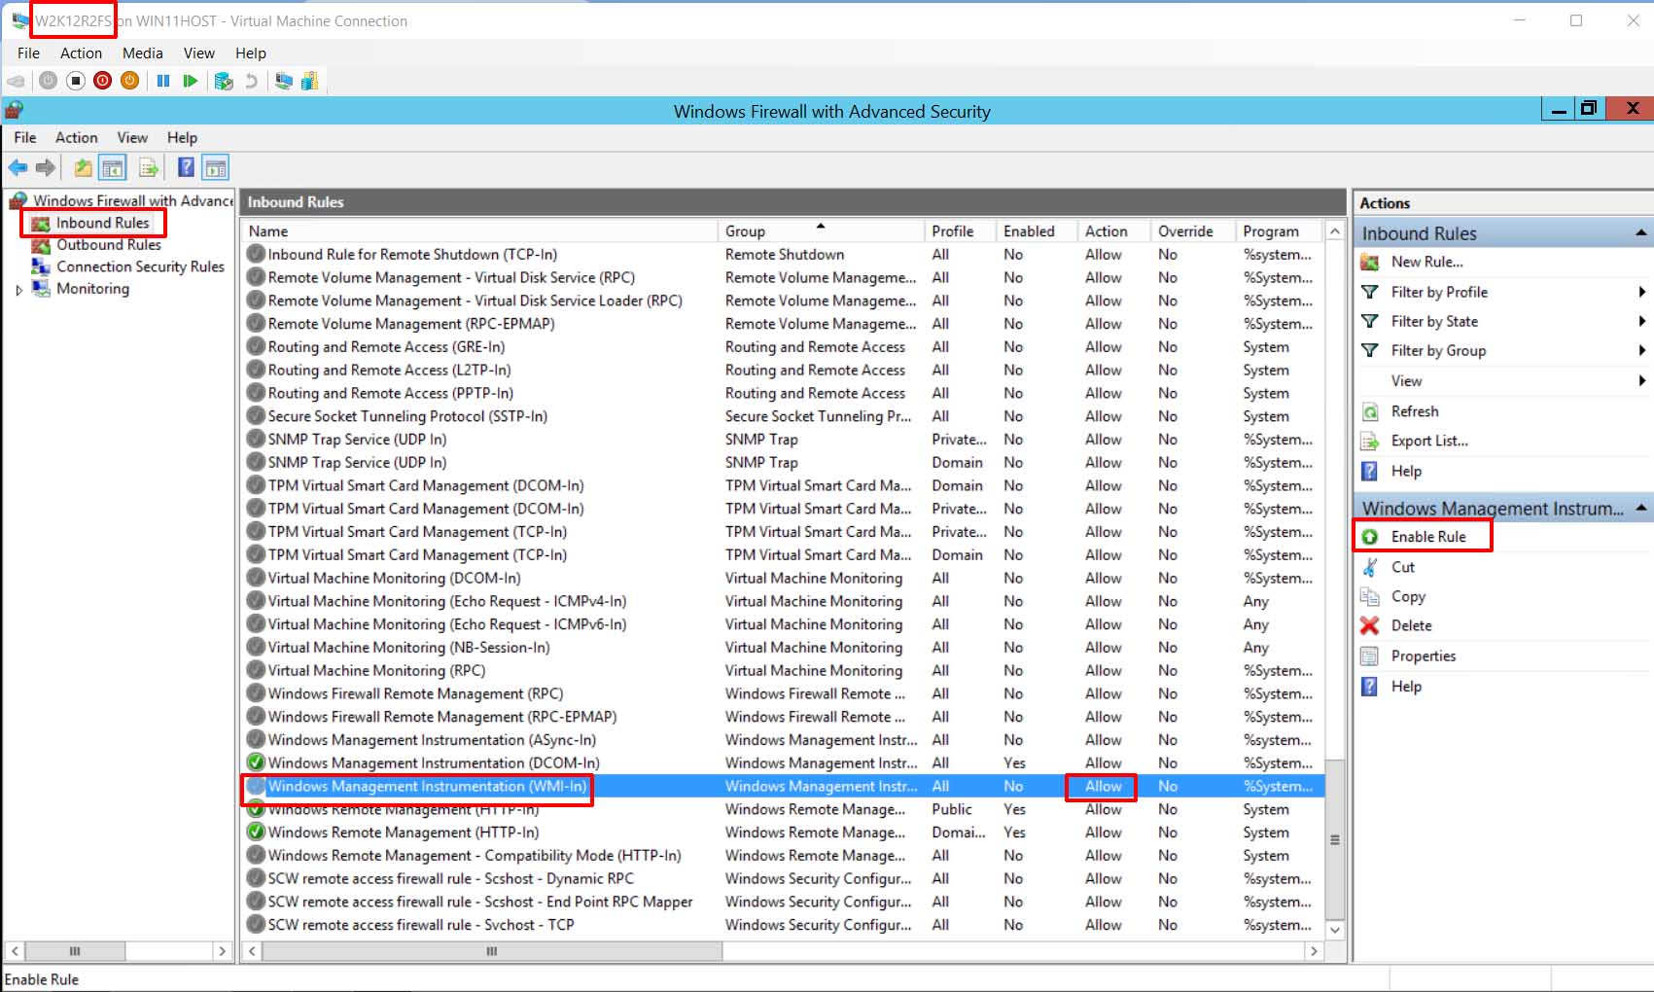
Task: Click the Export List... icon in the Actions pane
Action: coord(1370,441)
